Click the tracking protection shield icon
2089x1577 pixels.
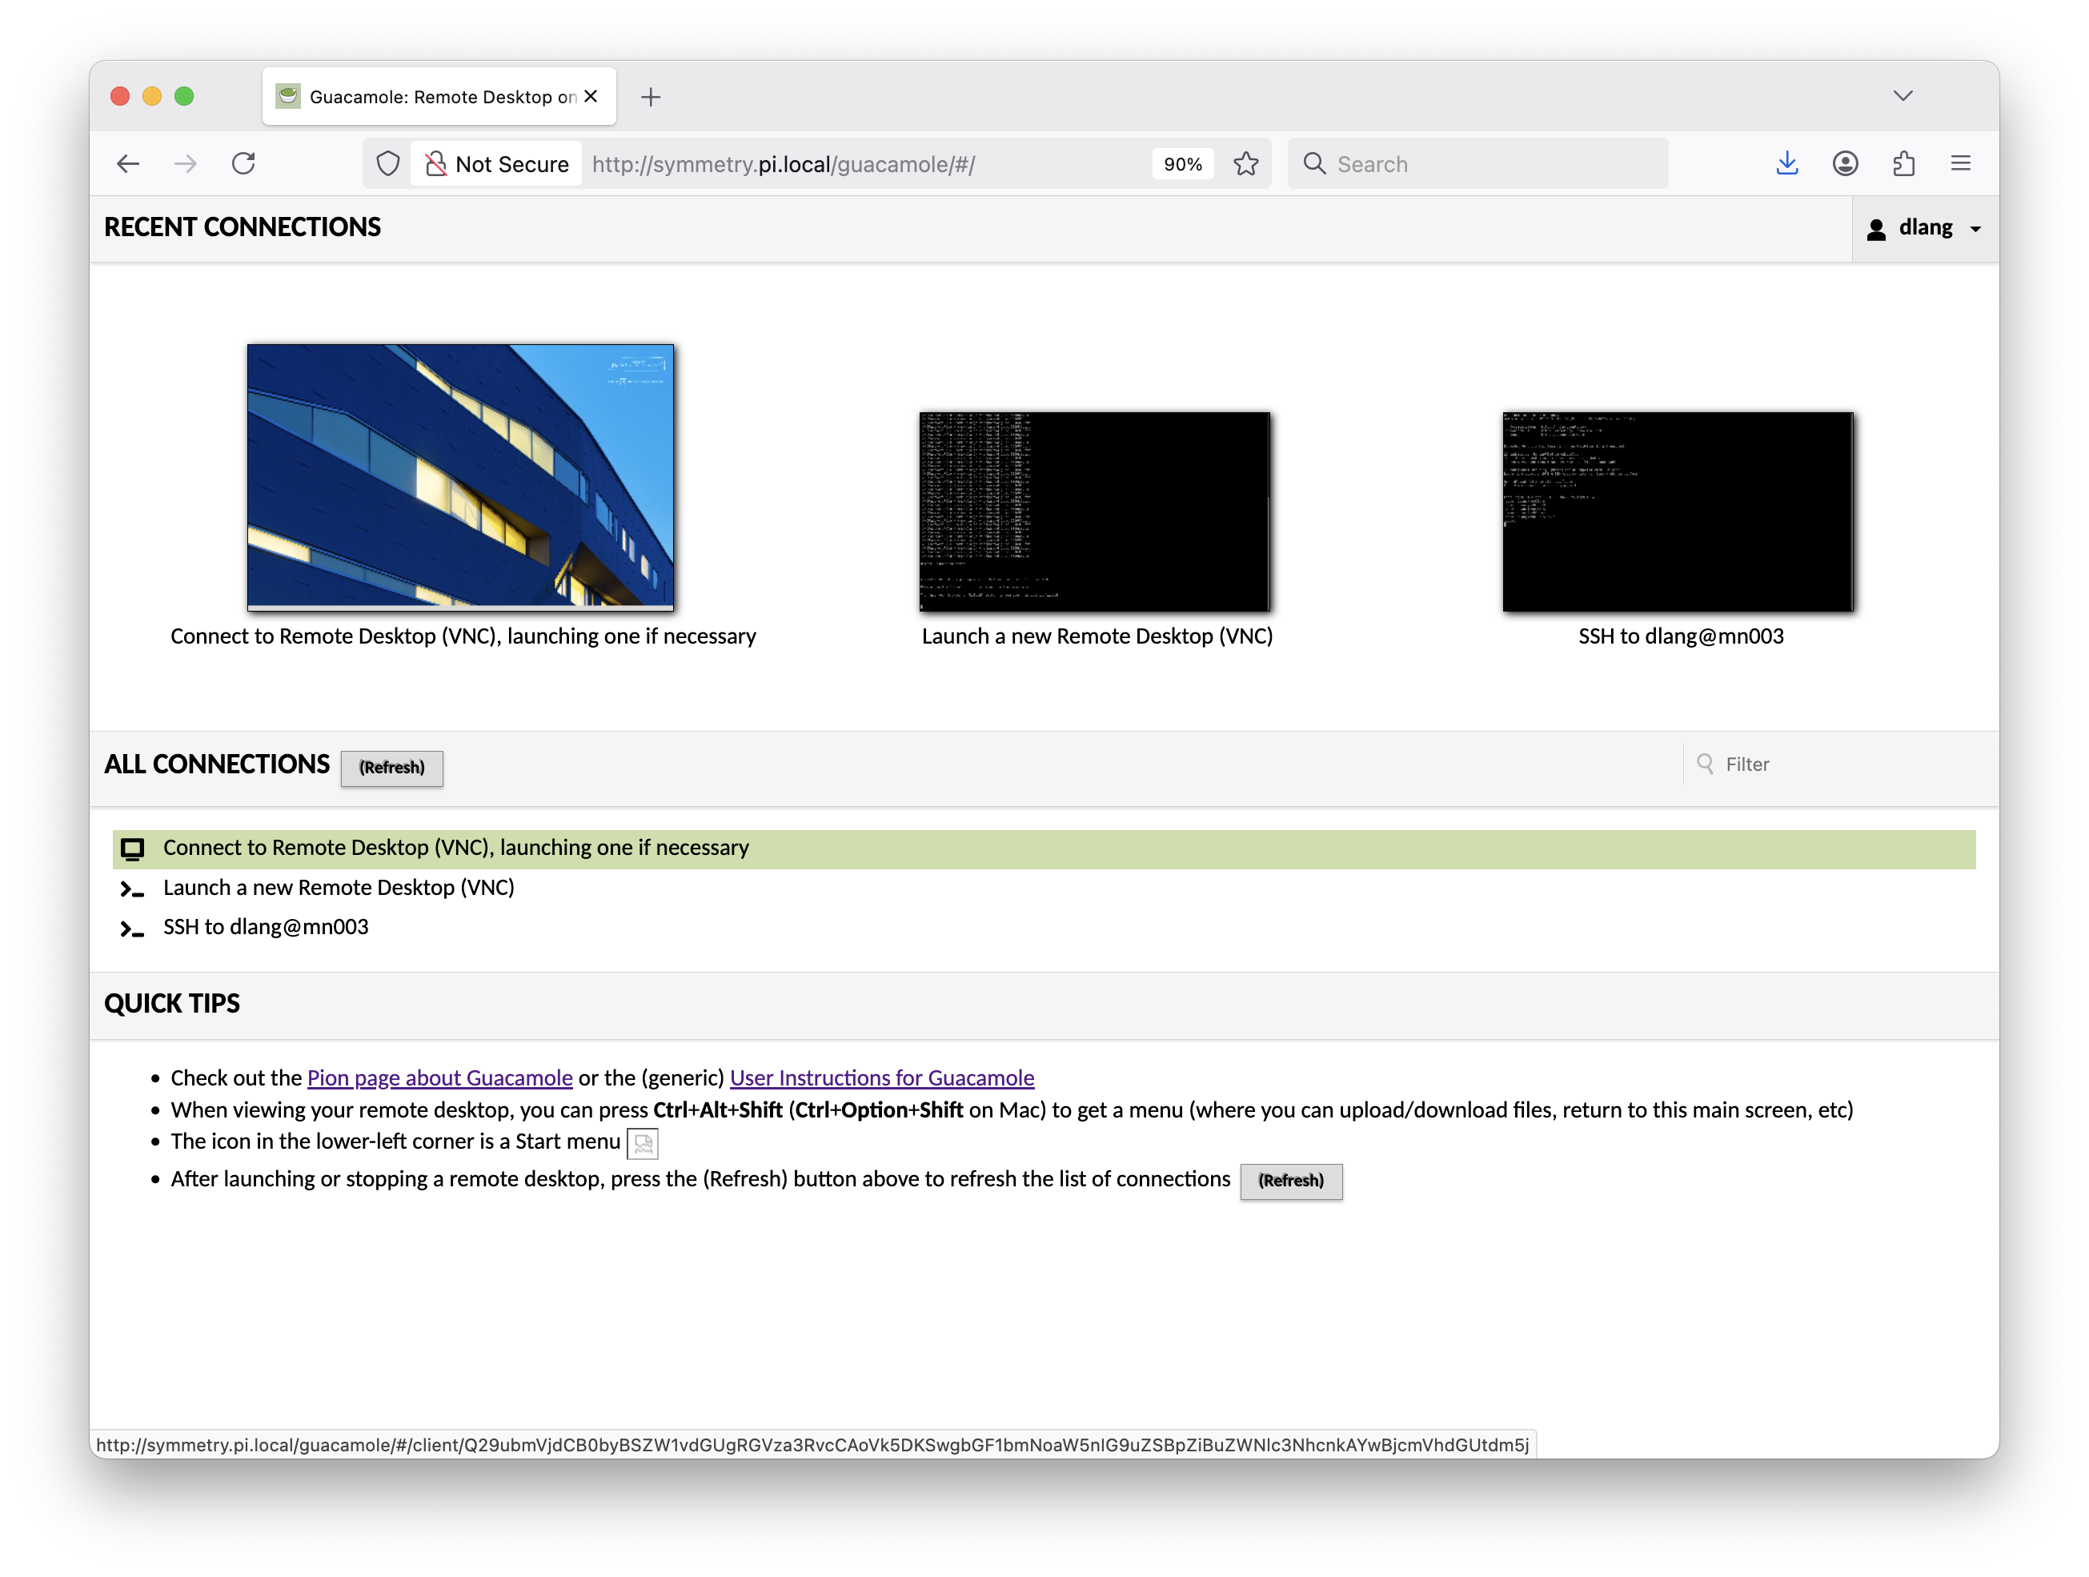click(388, 164)
